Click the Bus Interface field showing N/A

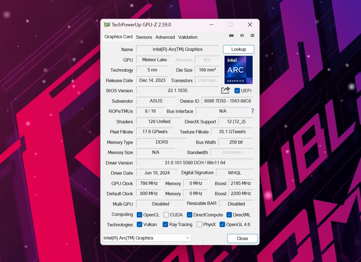[x=223, y=111]
